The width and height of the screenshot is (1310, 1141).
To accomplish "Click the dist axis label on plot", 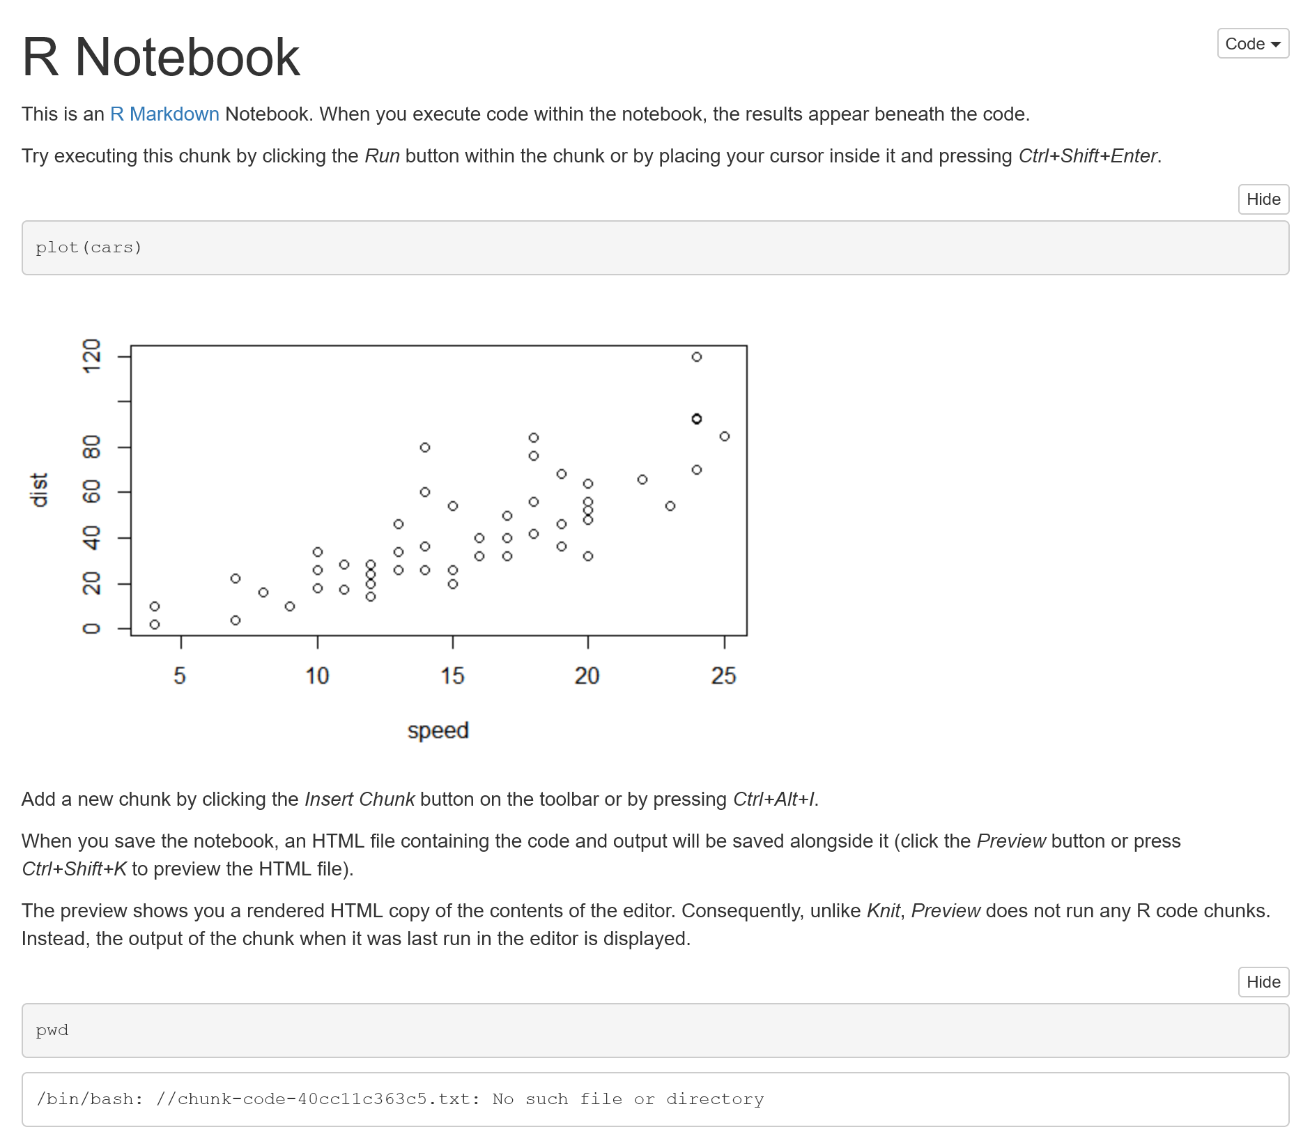I will click(x=38, y=488).
